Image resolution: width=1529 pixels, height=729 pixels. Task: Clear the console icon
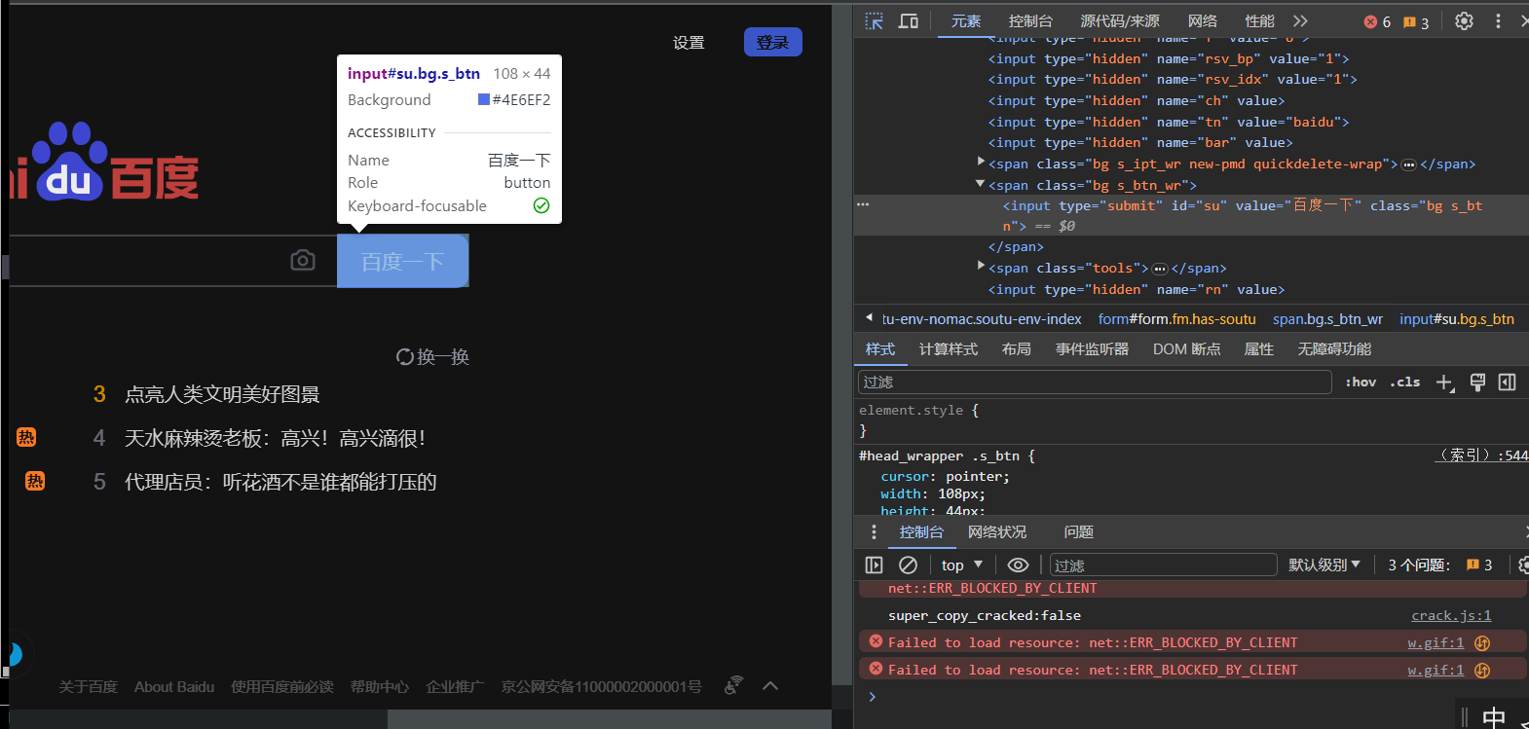(908, 565)
